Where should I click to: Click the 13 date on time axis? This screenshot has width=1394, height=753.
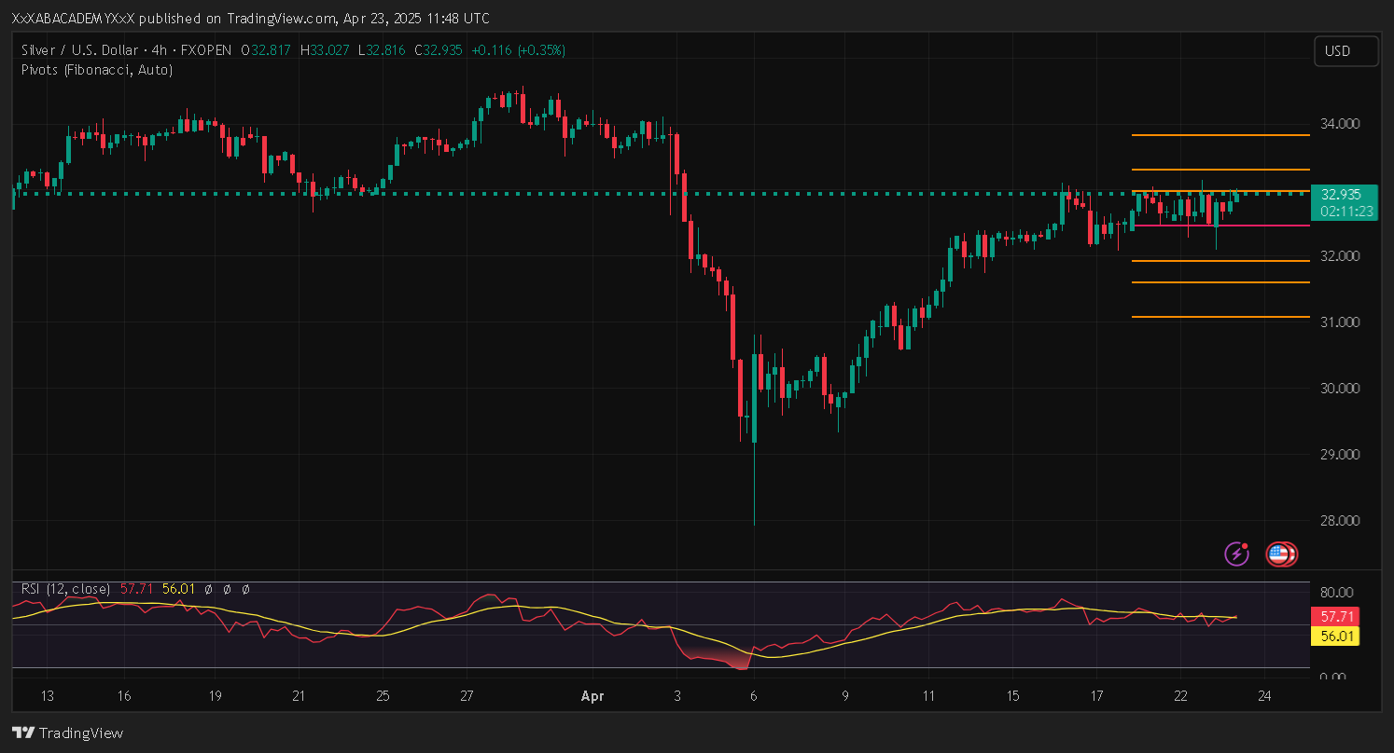tap(49, 695)
